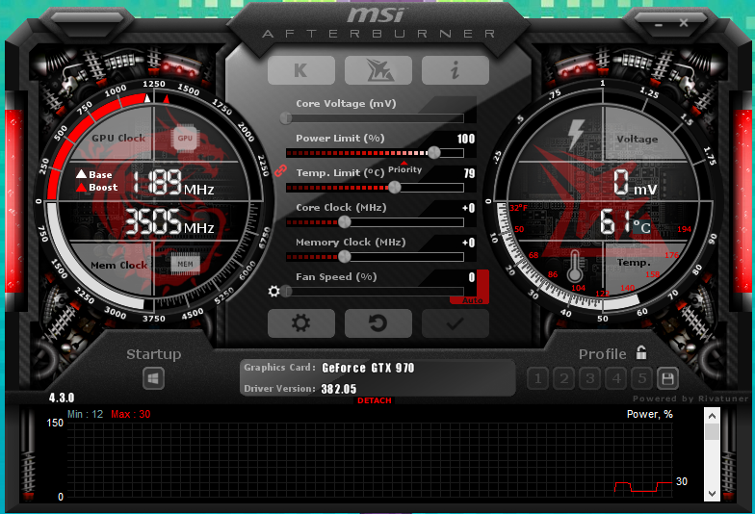Click the Fan Speed value 0

coord(472,277)
